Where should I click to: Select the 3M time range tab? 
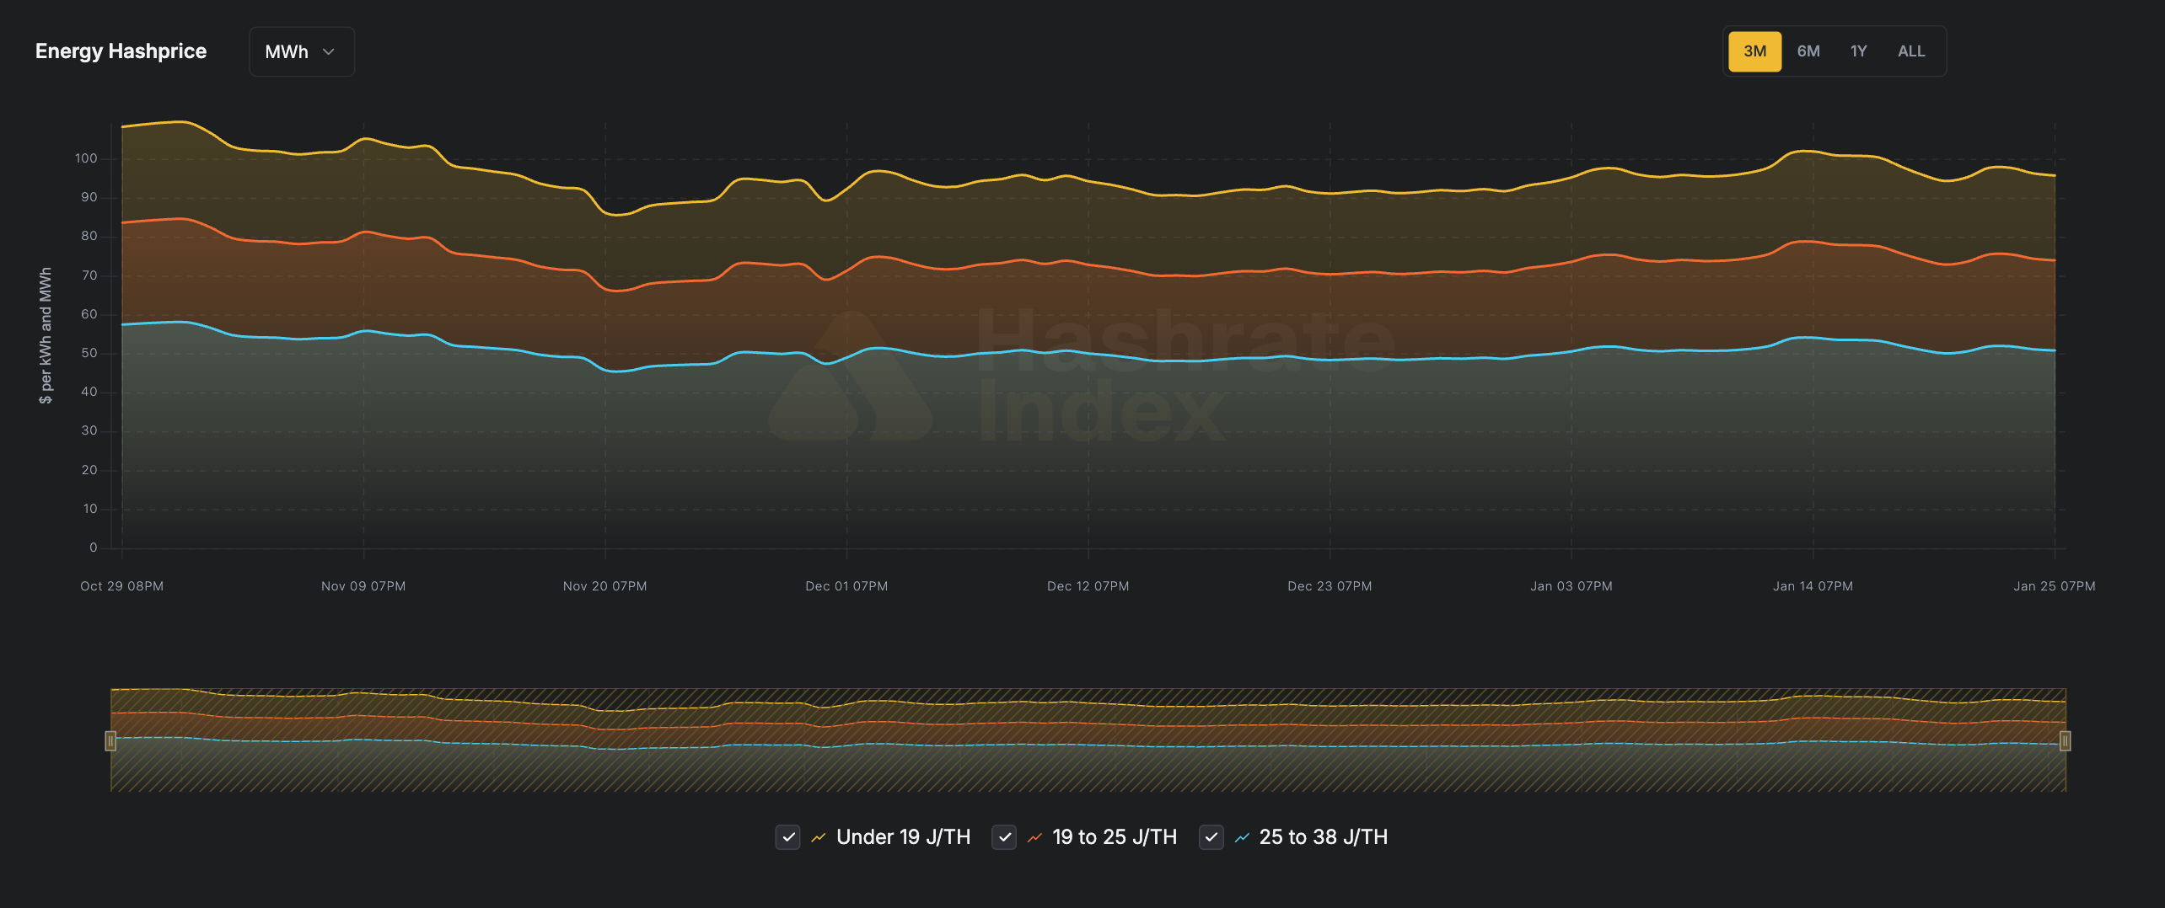click(x=1754, y=51)
